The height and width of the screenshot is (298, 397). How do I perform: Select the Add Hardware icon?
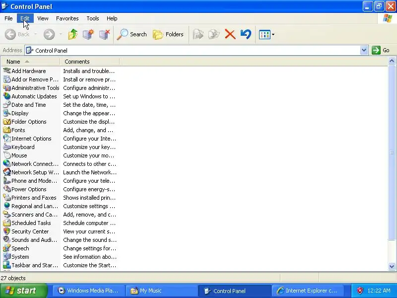pyautogui.click(x=7, y=71)
